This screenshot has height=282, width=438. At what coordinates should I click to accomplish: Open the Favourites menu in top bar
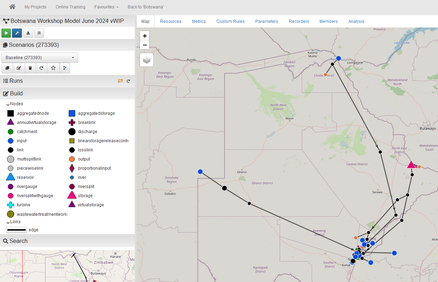(106, 7)
